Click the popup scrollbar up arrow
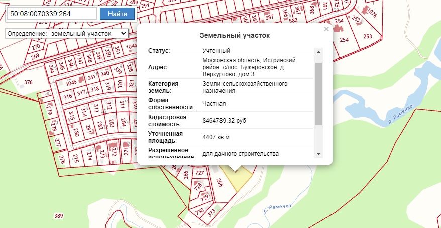The image size is (441, 228). pos(318,52)
